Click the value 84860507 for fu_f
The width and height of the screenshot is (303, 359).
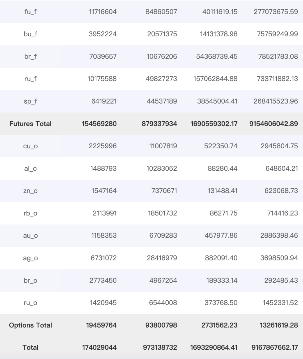[x=161, y=12]
